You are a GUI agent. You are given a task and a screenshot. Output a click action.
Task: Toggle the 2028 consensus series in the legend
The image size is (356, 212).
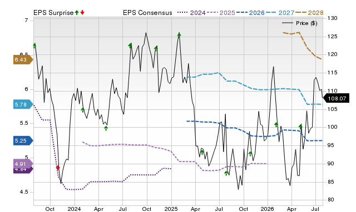tap(309, 13)
